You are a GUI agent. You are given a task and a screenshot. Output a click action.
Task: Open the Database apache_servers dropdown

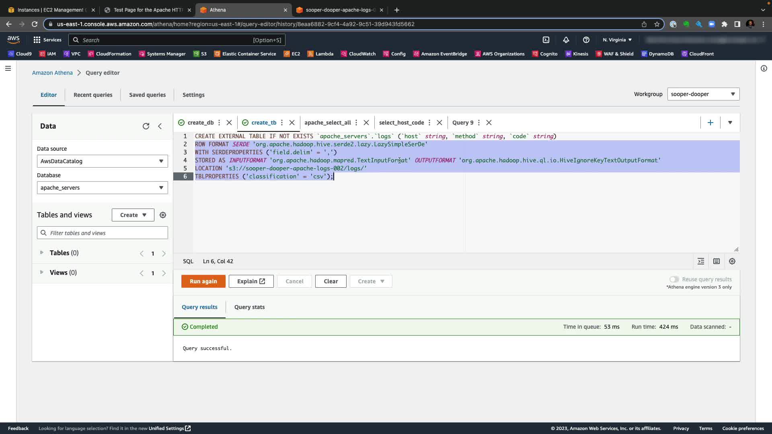[102, 188]
